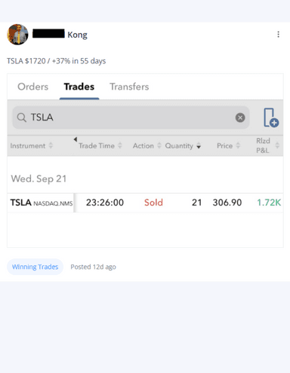Screen dimensions: 290x373
Task: Sort by the Trade Time column
Action: click(100, 145)
